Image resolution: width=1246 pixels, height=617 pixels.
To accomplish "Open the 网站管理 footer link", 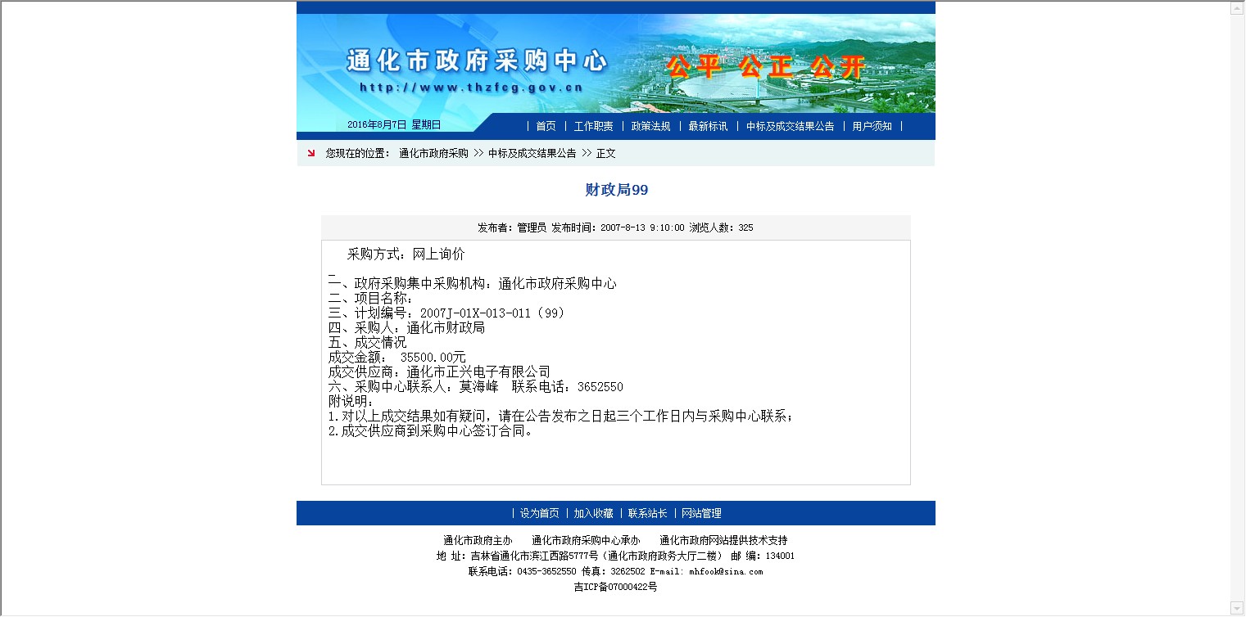I will point(701,513).
